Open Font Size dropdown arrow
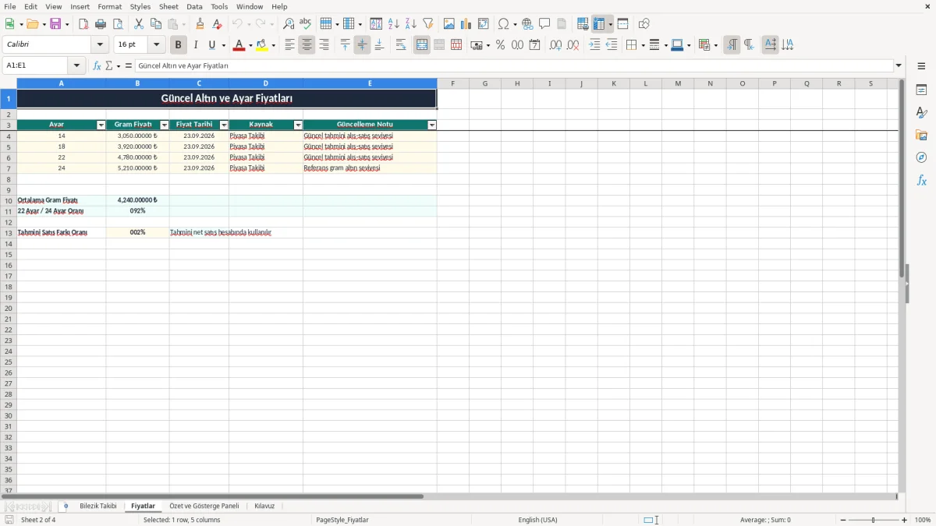This screenshot has height=526, width=936. pos(156,45)
